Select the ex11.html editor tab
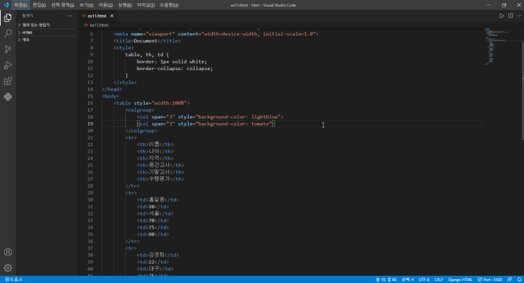This screenshot has width=524, height=283. pos(96,16)
